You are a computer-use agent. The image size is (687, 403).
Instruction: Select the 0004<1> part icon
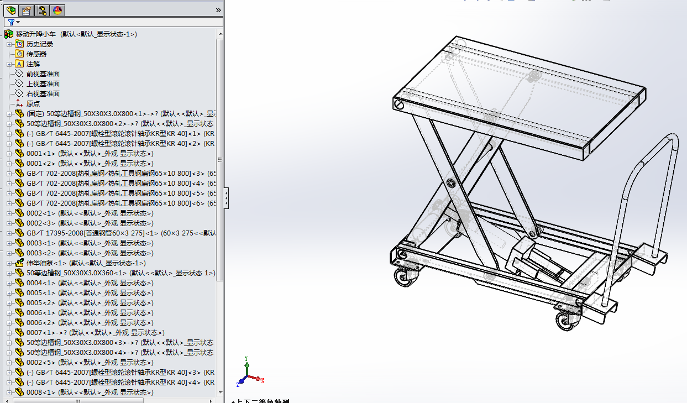[19, 283]
